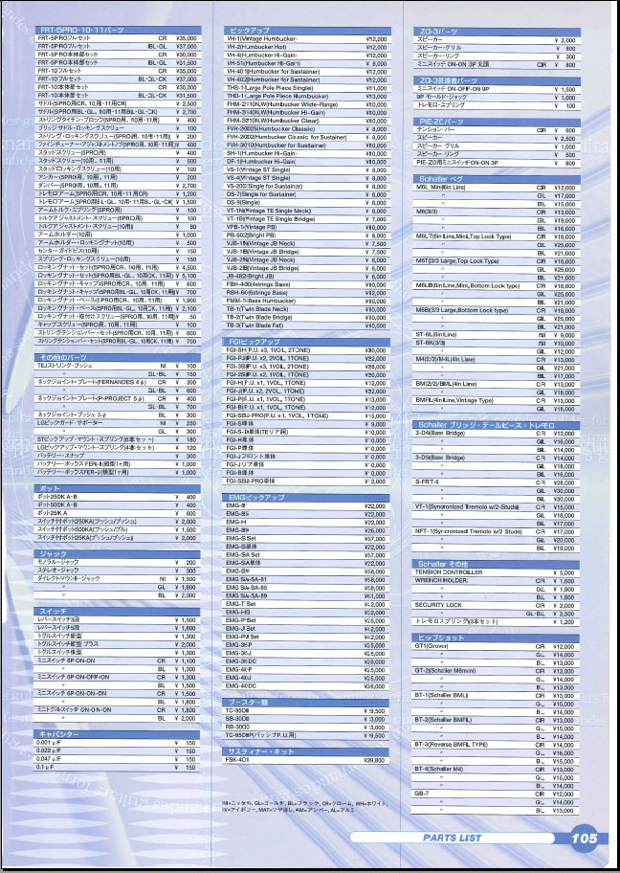Viewport: 620px width, 873px height.
Task: Click the スイッチ section header
Action: click(x=118, y=612)
